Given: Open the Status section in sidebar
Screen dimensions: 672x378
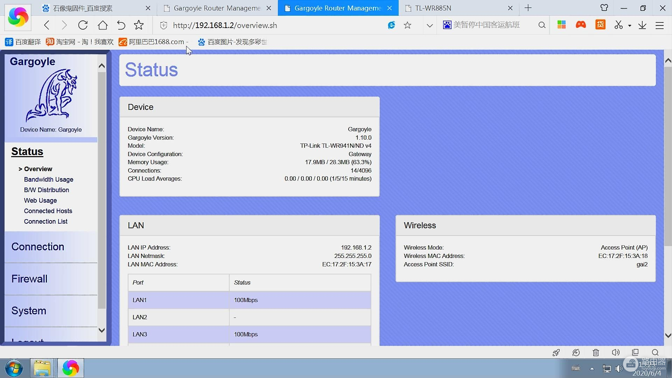Looking at the screenshot, I should [27, 152].
